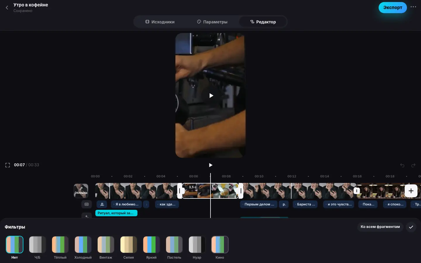421x263 pixels.
Task: Redo the last action
Action: [x=413, y=165]
